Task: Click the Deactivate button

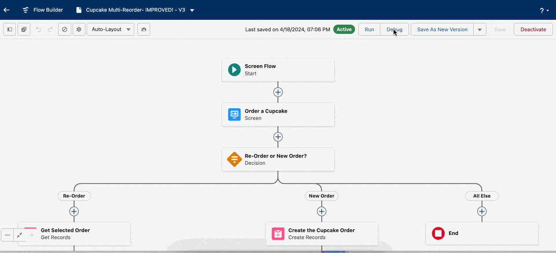Action: point(533,29)
